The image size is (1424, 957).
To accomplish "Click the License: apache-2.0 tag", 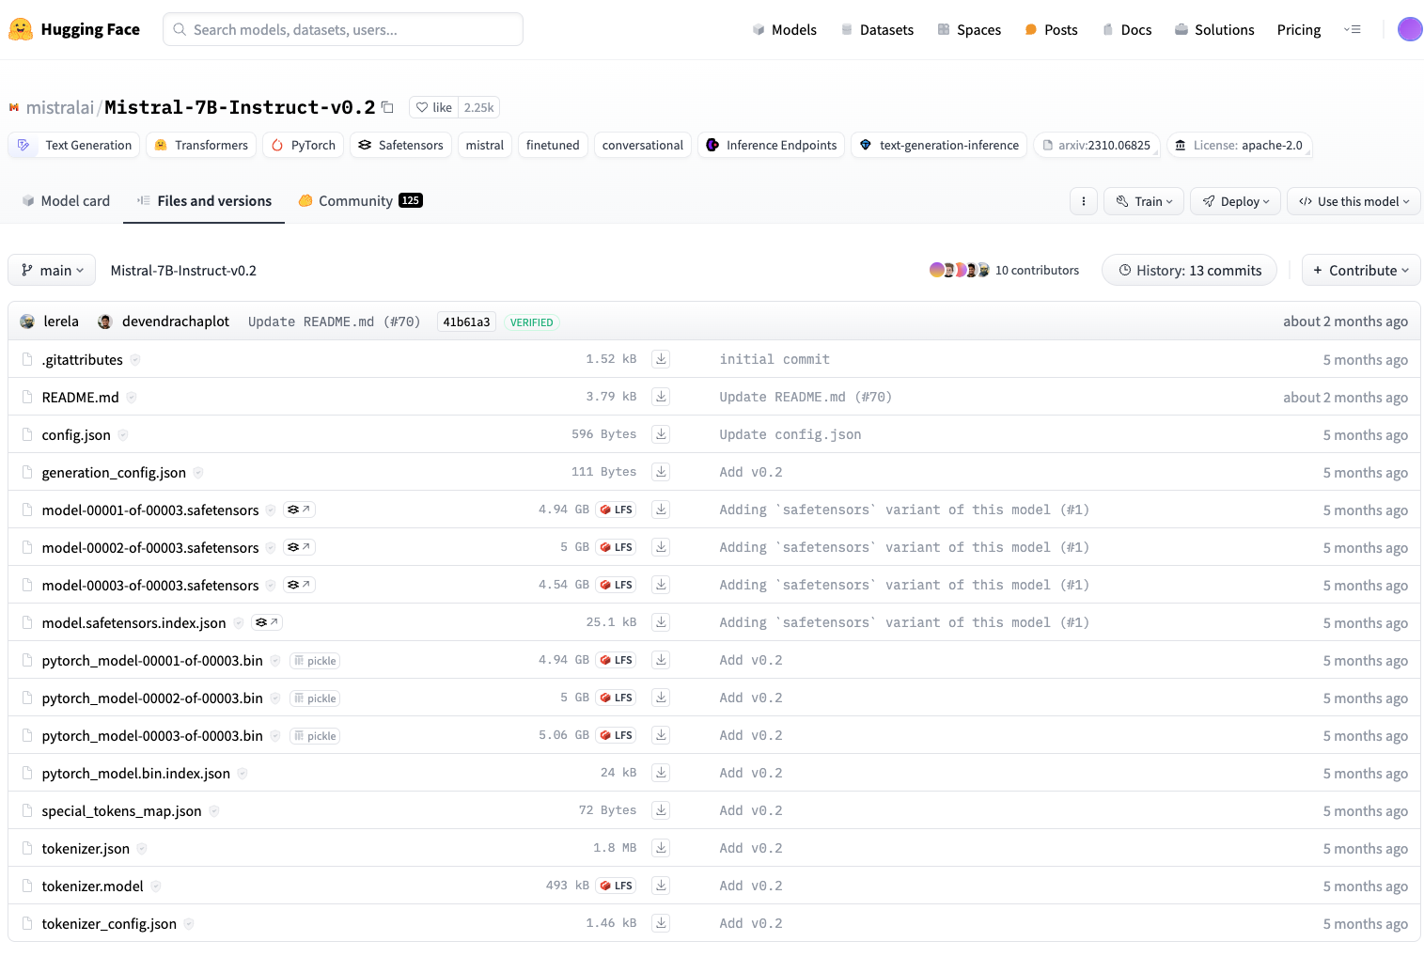I will pos(1239,145).
